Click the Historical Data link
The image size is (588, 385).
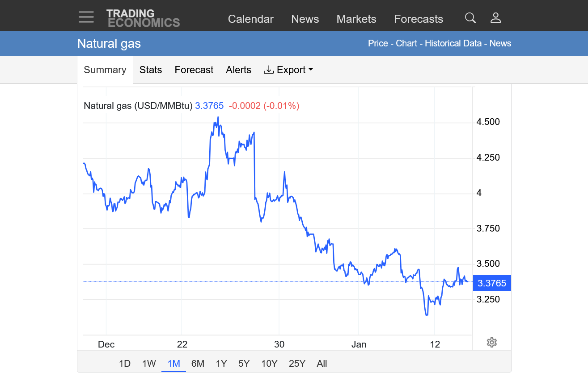point(453,43)
